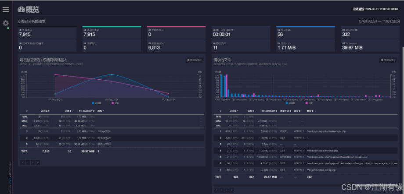Sort the visitors table by TX. AMOUNT
404x194 pixels.
pyautogui.click(x=87, y=111)
